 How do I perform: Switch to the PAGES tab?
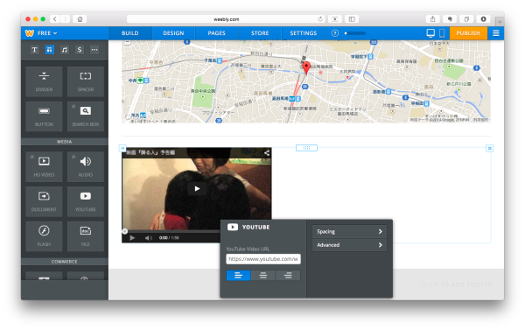tap(216, 33)
